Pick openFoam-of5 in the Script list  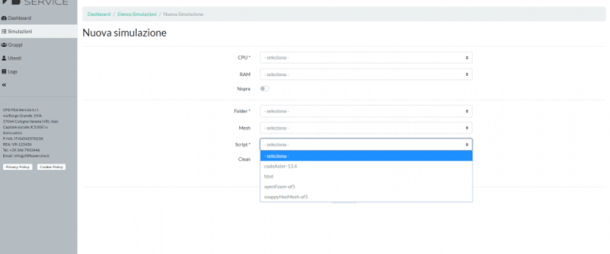(279, 187)
